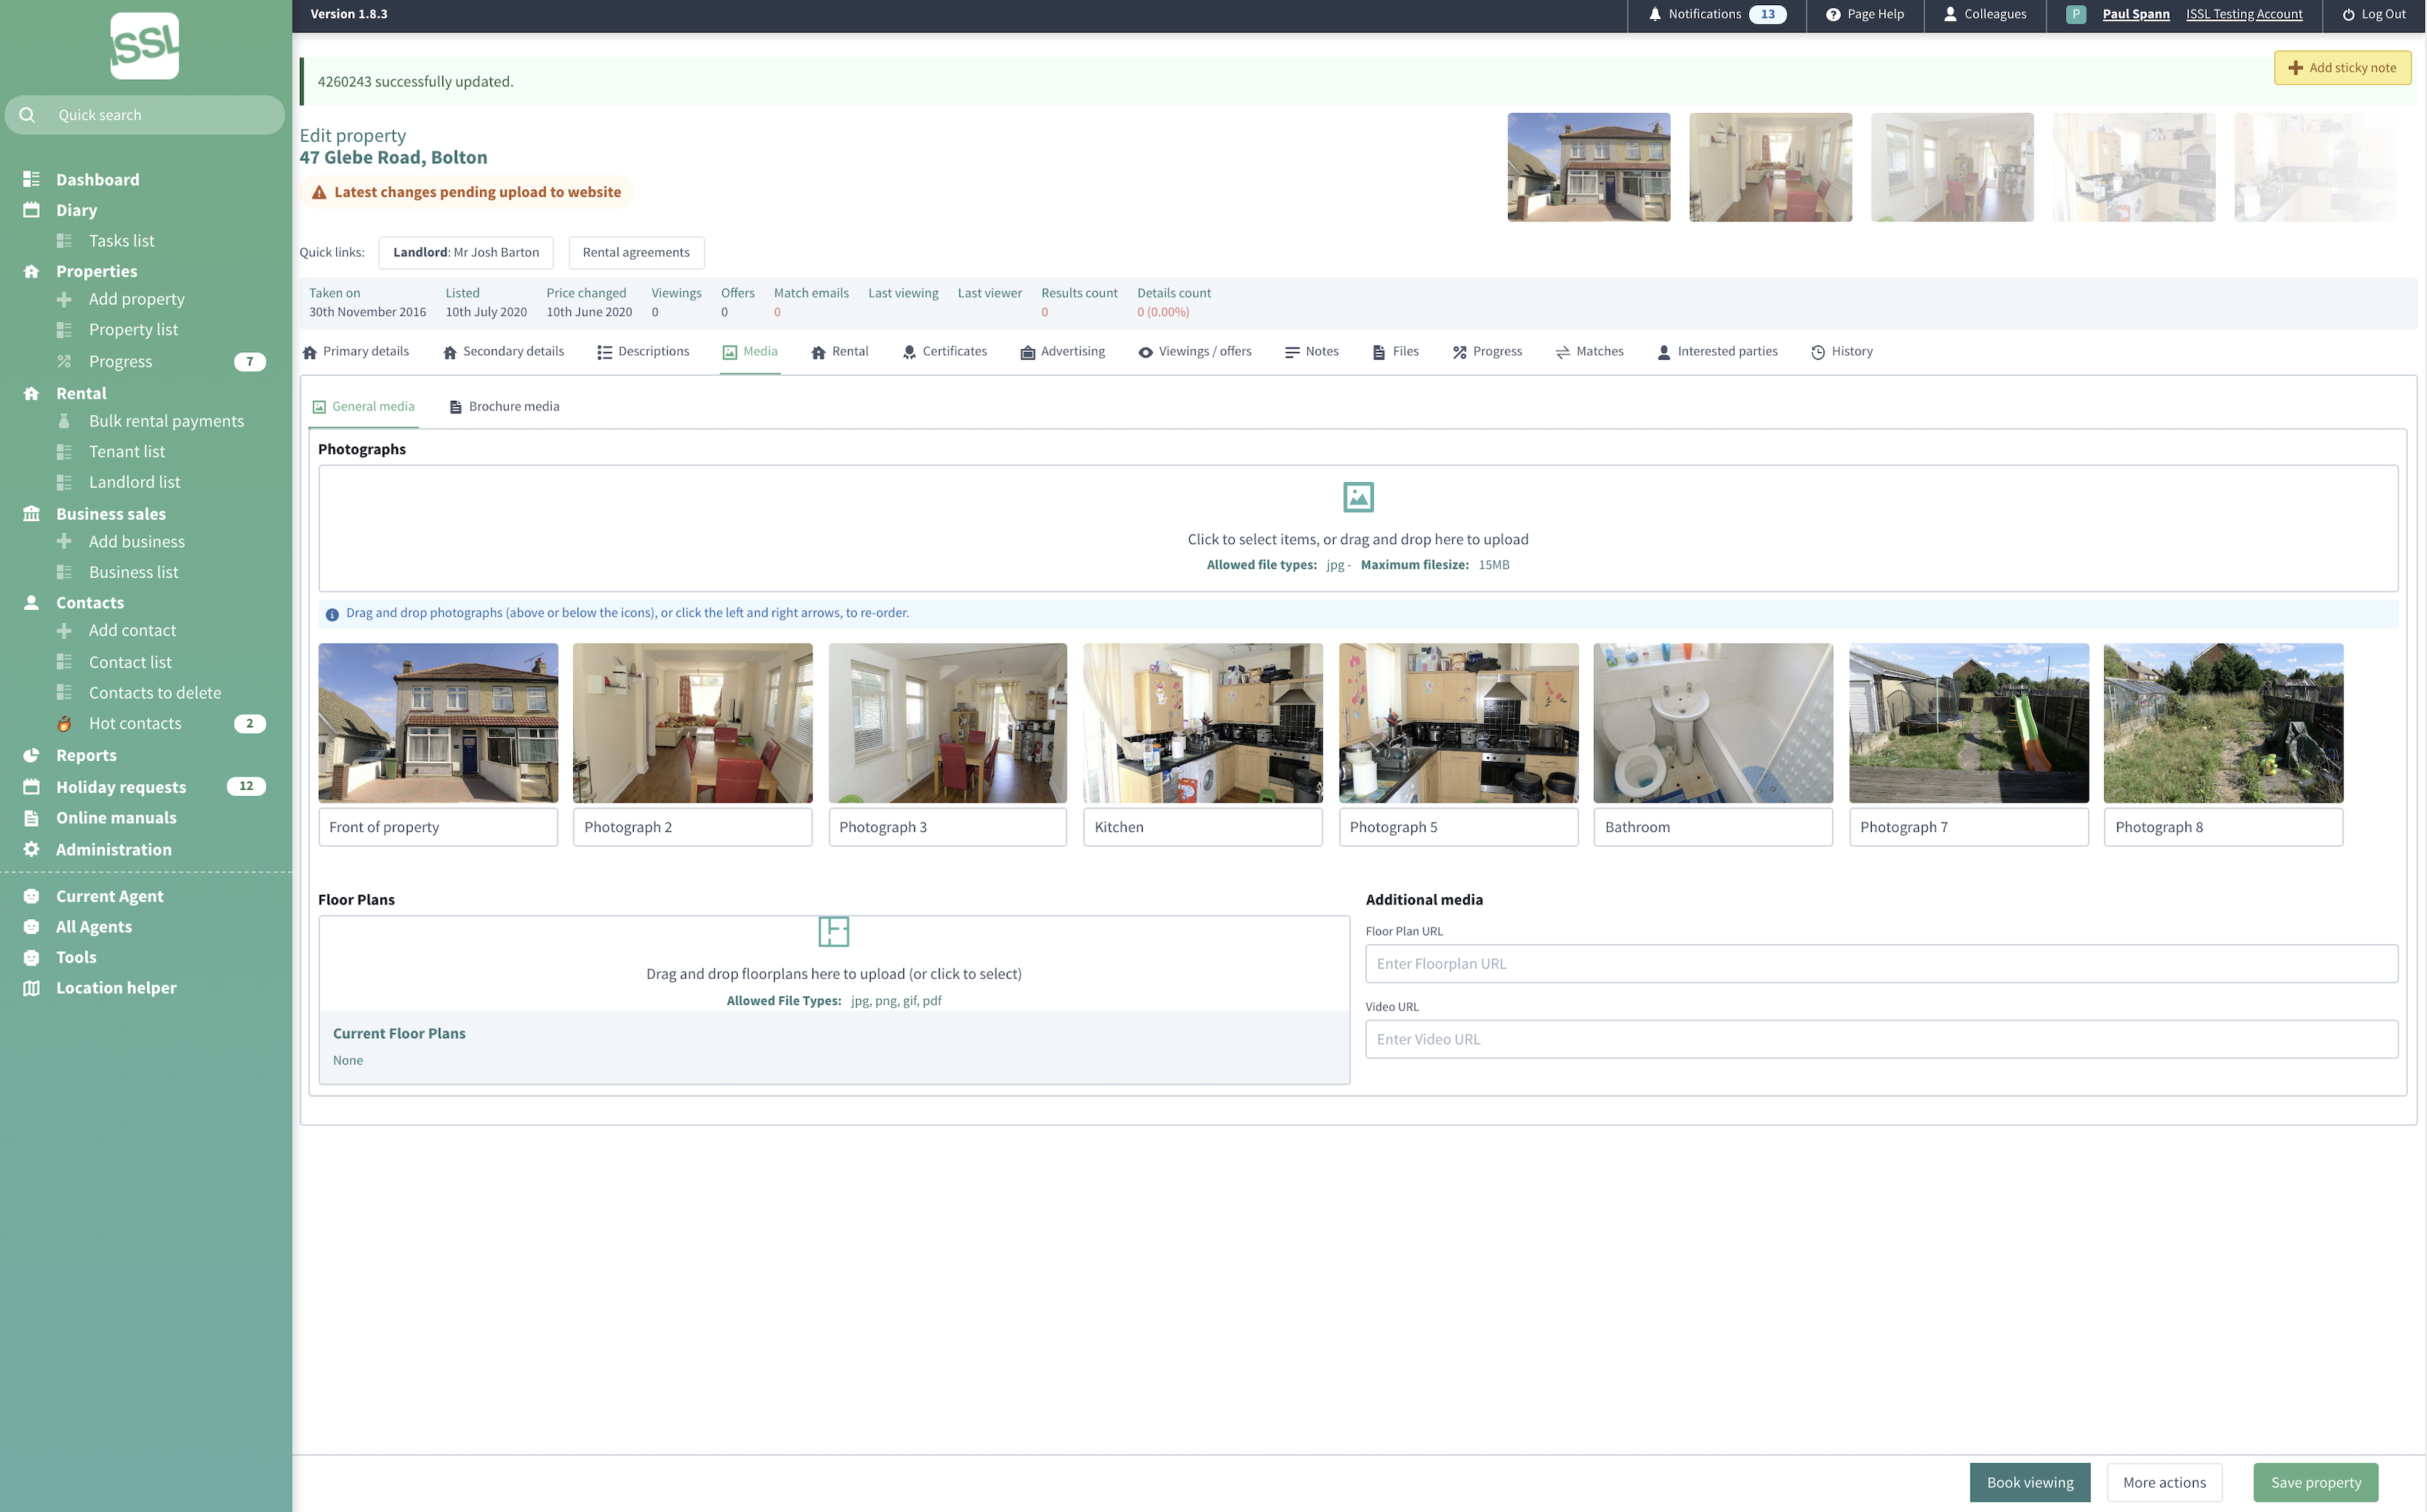
Task: Click the Location helper map icon
Action: [x=32, y=988]
